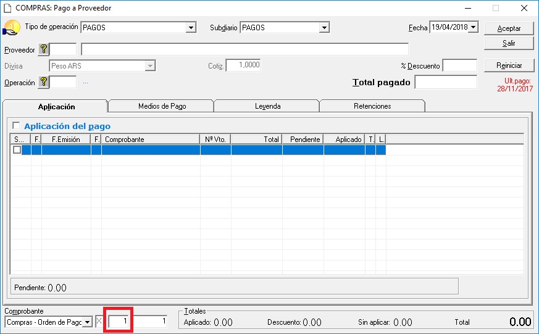This screenshot has width=539, height=334.
Task: Select the Retenciones tab
Action: pos(372,106)
